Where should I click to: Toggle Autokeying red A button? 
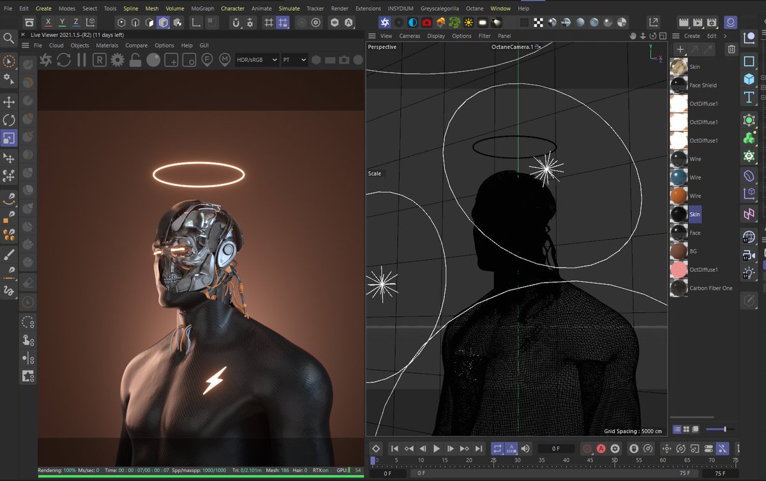pos(601,449)
